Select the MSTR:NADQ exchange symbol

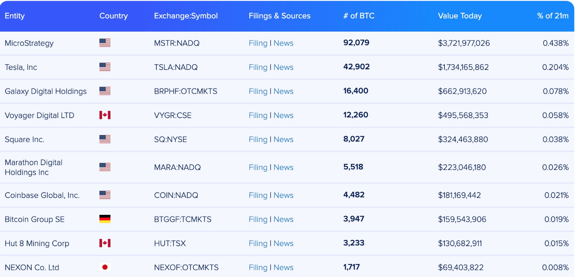pos(177,43)
